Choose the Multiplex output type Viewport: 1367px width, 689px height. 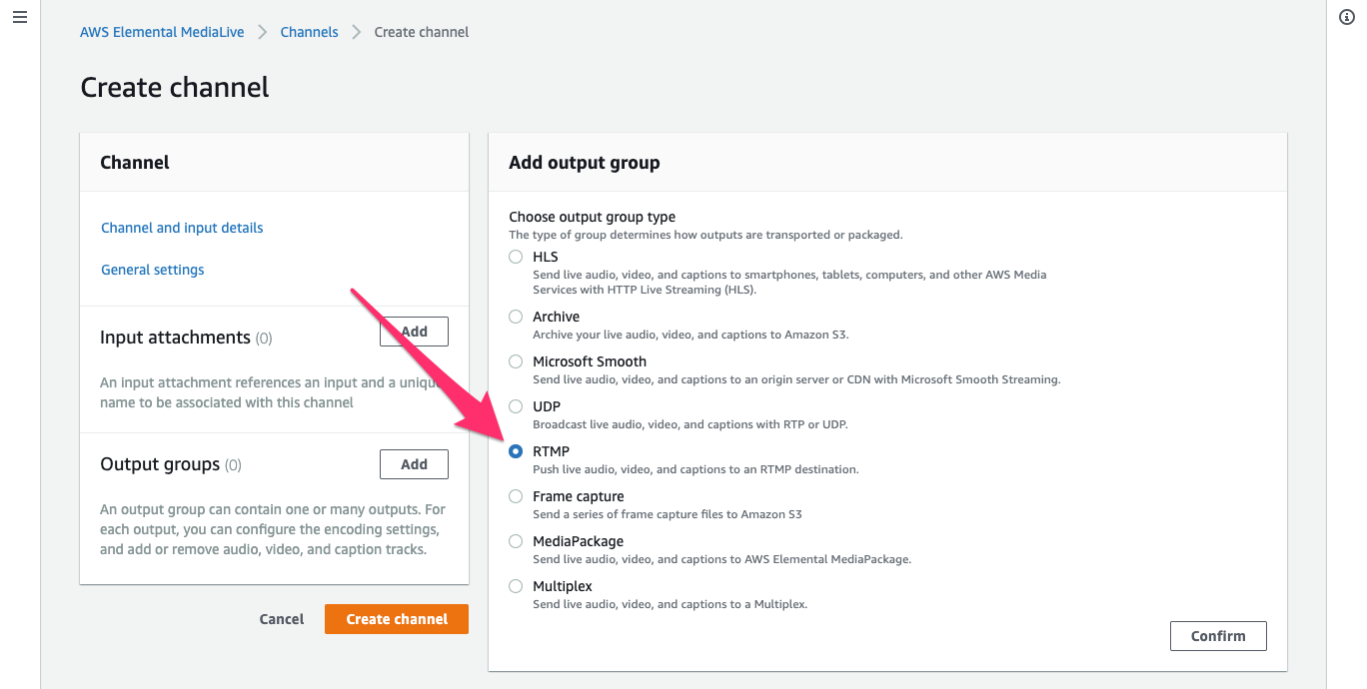516,586
